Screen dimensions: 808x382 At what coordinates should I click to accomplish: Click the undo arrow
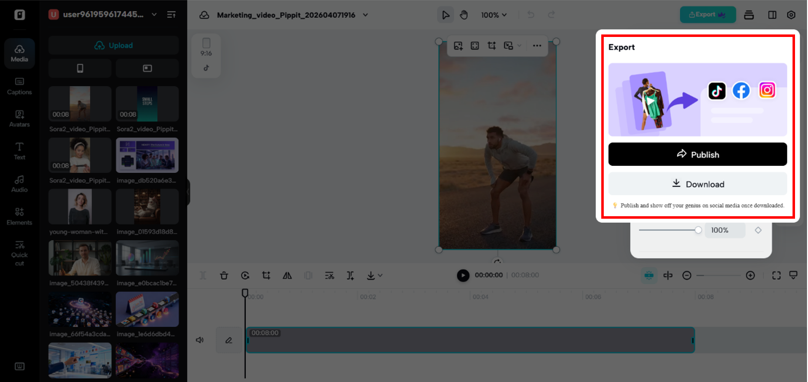click(x=531, y=15)
